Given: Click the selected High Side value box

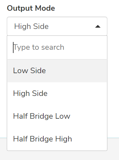Looking at the screenshot, I should [x=57, y=26].
